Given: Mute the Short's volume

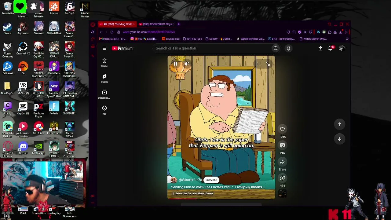Looking at the screenshot, I should (187, 64).
